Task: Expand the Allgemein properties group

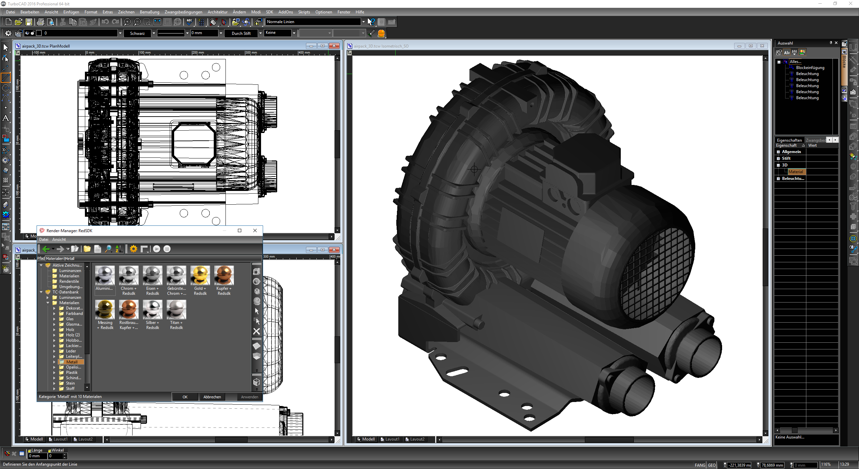Action: [x=778, y=152]
